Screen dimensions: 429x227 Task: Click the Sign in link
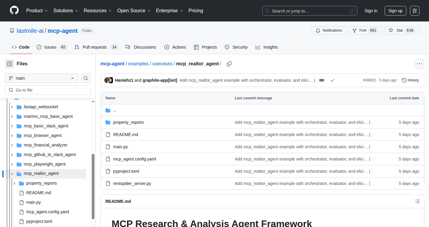(x=371, y=11)
